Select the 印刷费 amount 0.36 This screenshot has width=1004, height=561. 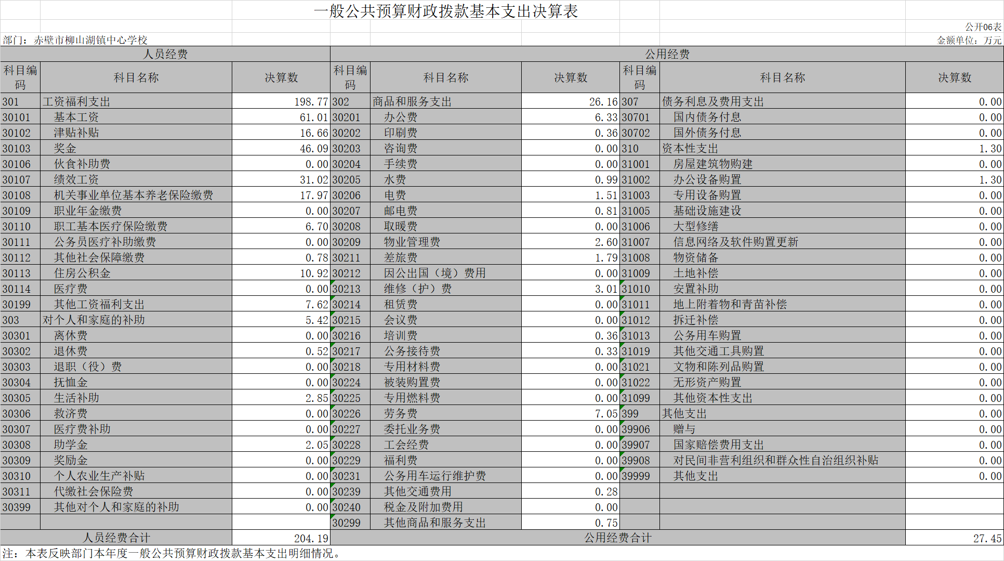[571, 133]
